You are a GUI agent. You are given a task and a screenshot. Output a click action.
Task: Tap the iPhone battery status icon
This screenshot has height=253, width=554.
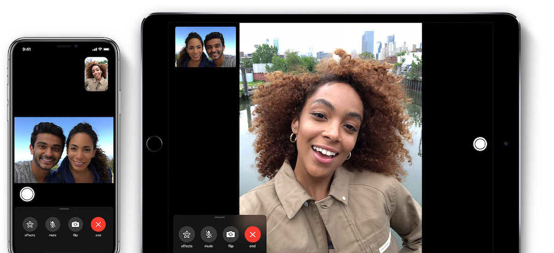point(106,49)
